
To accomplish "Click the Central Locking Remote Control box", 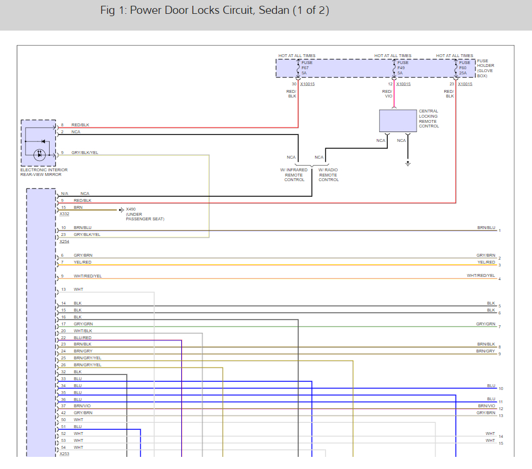I will (398, 121).
